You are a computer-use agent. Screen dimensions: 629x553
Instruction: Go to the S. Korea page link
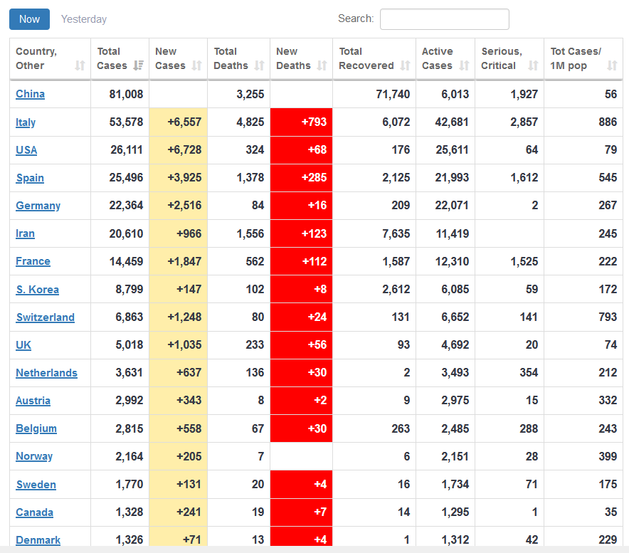point(37,290)
